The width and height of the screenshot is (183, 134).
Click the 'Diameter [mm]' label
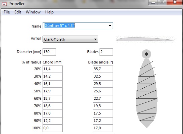click(x=29, y=52)
